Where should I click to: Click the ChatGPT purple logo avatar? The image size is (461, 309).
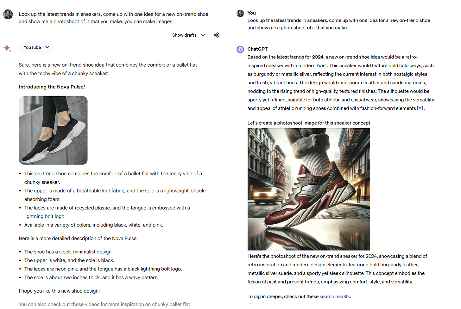pos(240,49)
